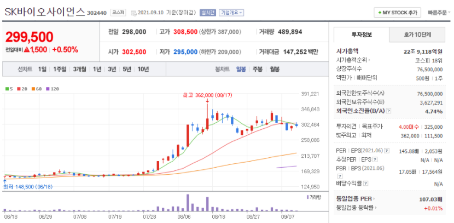The width and height of the screenshot is (454, 223).
Task: Click the 외국인소진율 value 4.74%
Action: pos(434,111)
